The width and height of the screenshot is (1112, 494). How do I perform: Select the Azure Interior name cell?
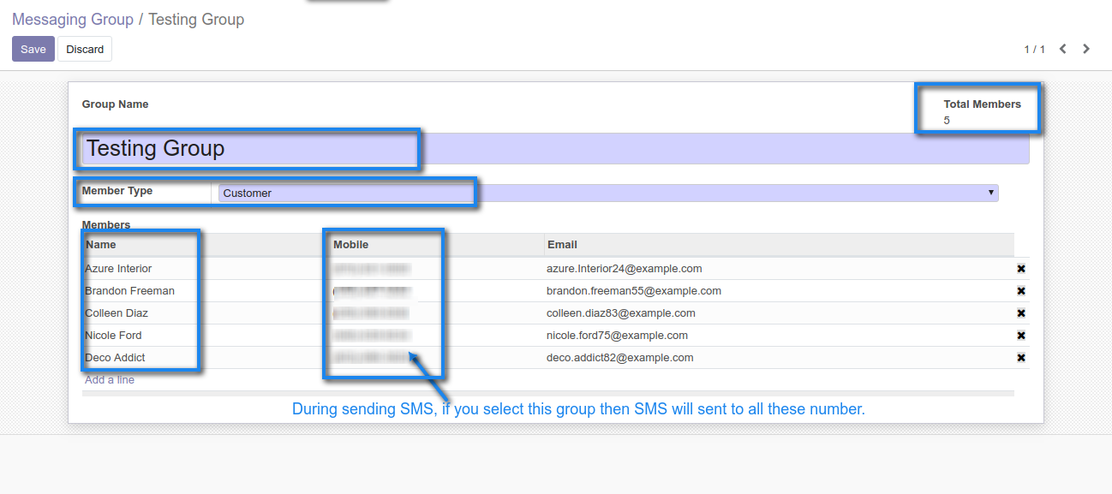click(119, 269)
